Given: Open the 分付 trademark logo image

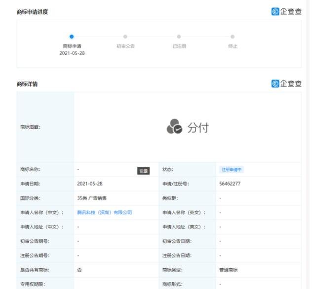Looking at the screenshot, I should coord(188,127).
